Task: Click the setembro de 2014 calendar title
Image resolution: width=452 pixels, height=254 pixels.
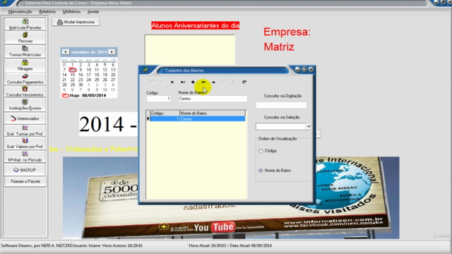Action: coord(89,52)
